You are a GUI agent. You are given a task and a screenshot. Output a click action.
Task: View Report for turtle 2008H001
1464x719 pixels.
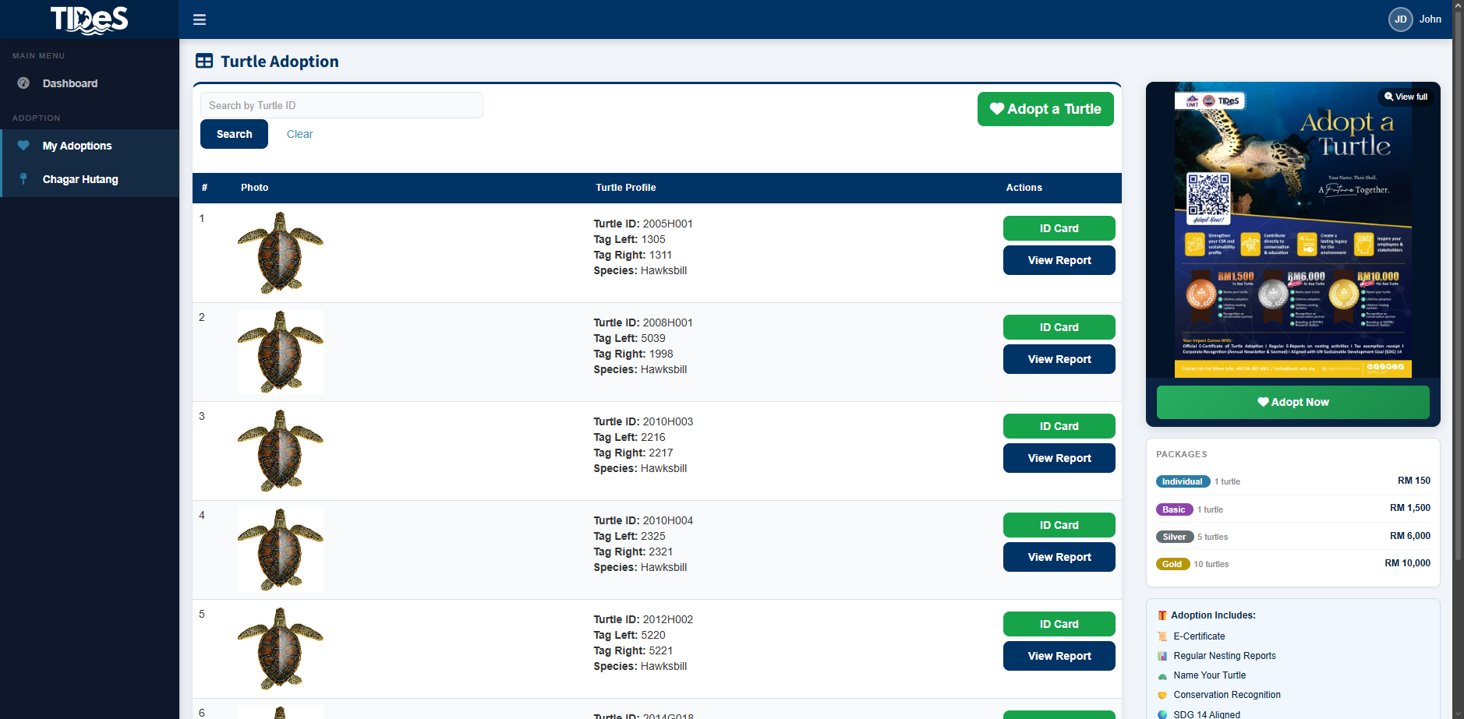[x=1059, y=359]
